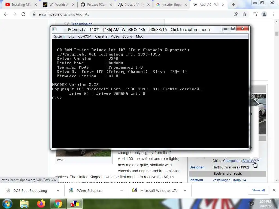Open PCem Cassette menu
This screenshot has width=279, height=209.
click(101, 36)
